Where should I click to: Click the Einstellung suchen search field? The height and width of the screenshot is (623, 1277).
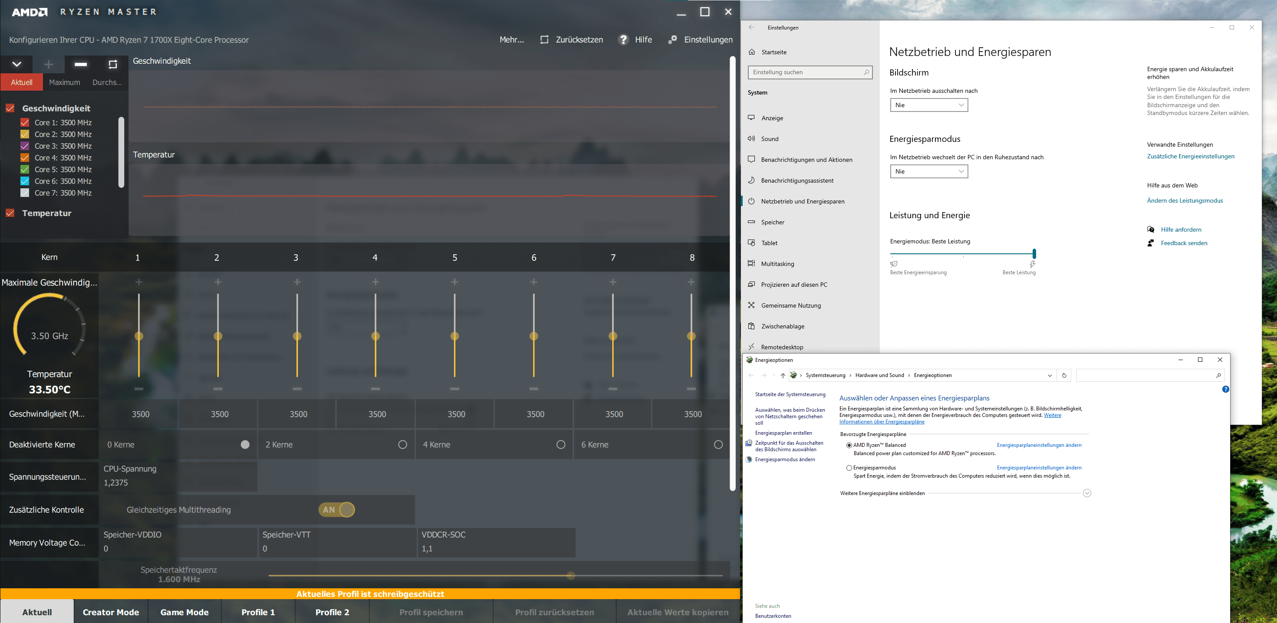810,72
